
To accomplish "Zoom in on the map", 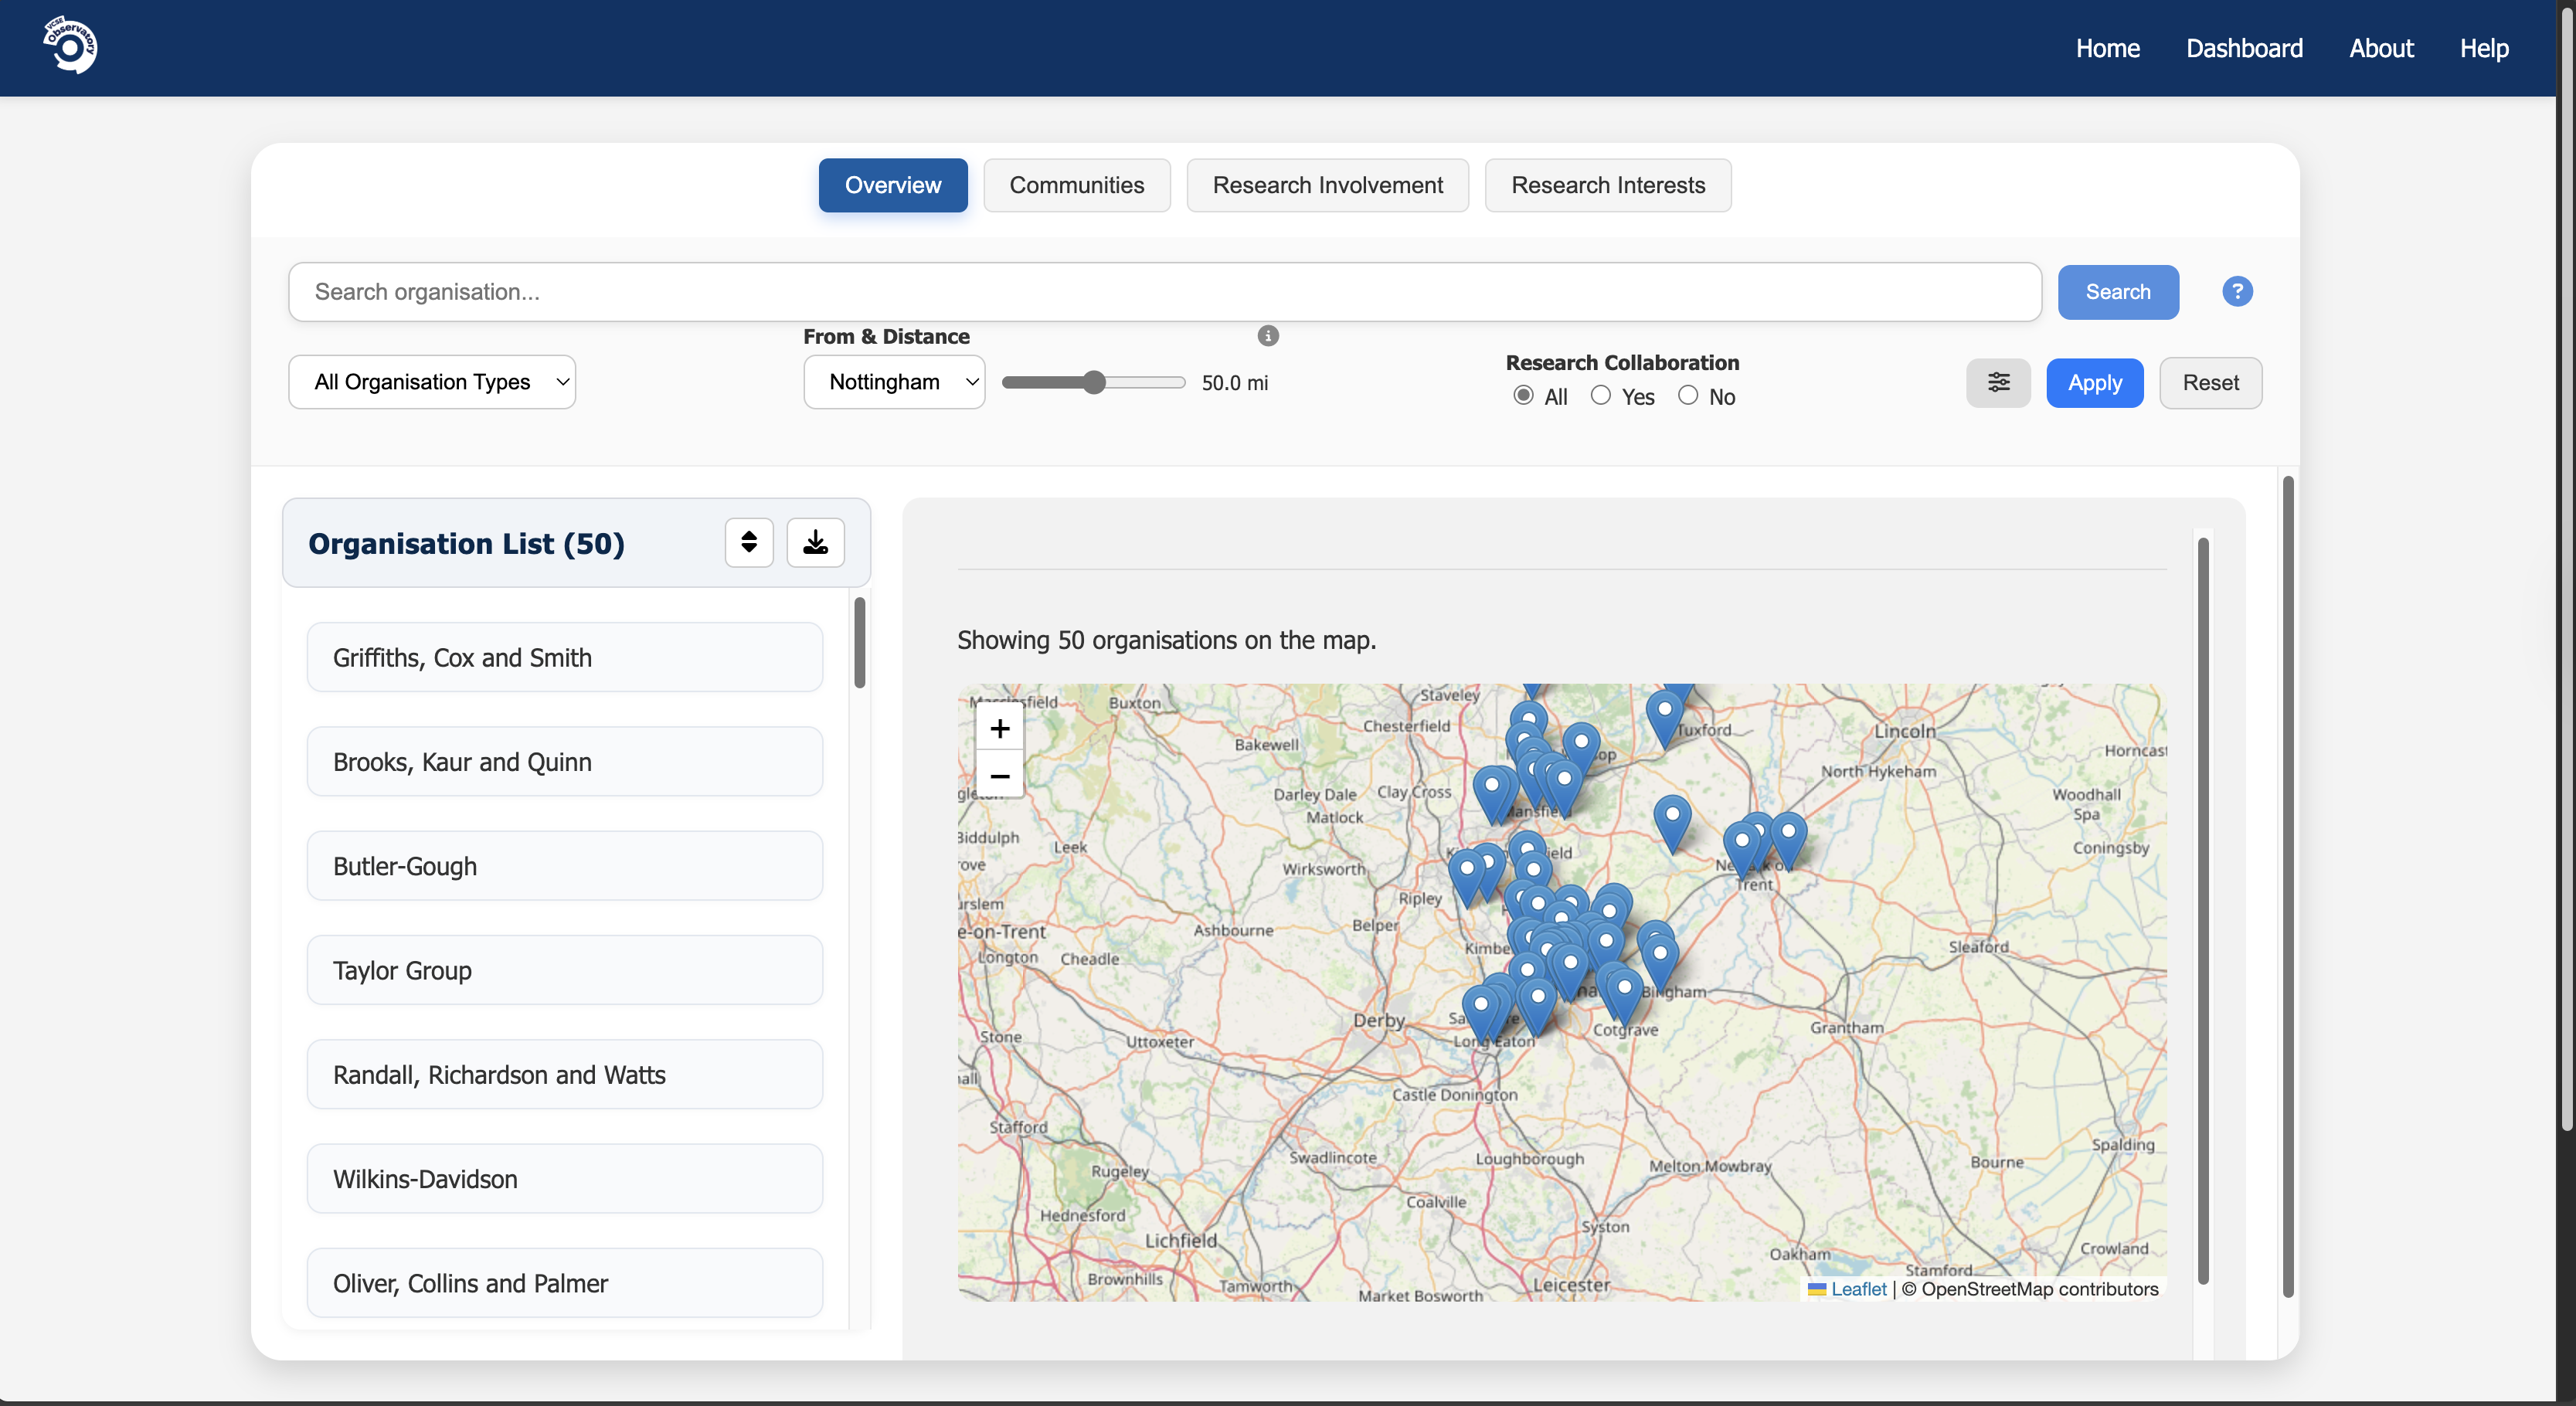I will point(999,728).
